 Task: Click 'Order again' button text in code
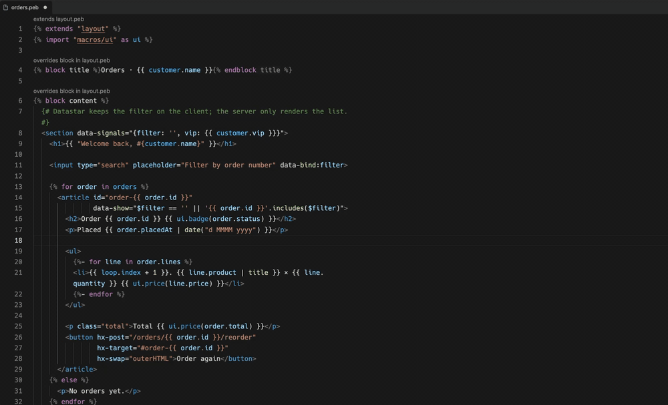pos(198,359)
